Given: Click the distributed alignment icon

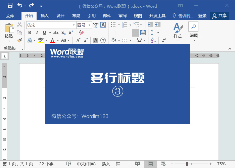Looking at the screenshot, I should click(143, 33).
